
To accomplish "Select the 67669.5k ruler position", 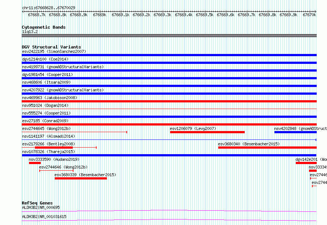I will 205,15.
